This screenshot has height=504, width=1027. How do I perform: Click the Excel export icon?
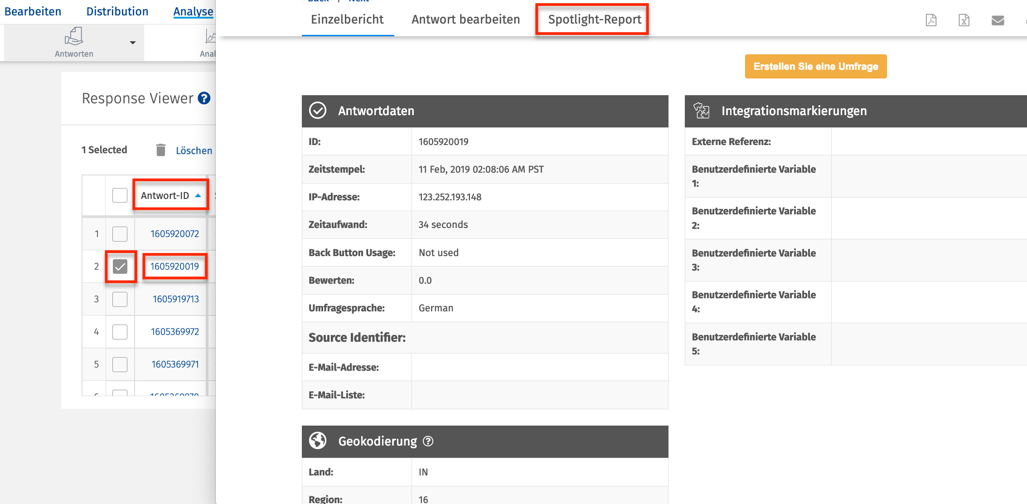click(964, 20)
